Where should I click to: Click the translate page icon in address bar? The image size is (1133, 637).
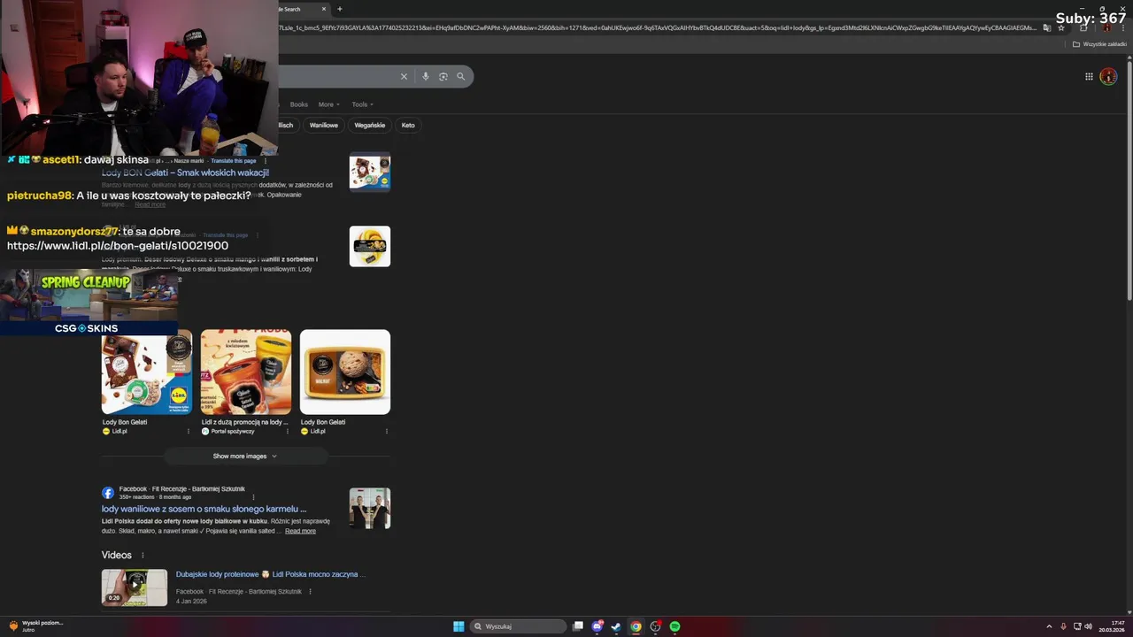click(x=1047, y=27)
